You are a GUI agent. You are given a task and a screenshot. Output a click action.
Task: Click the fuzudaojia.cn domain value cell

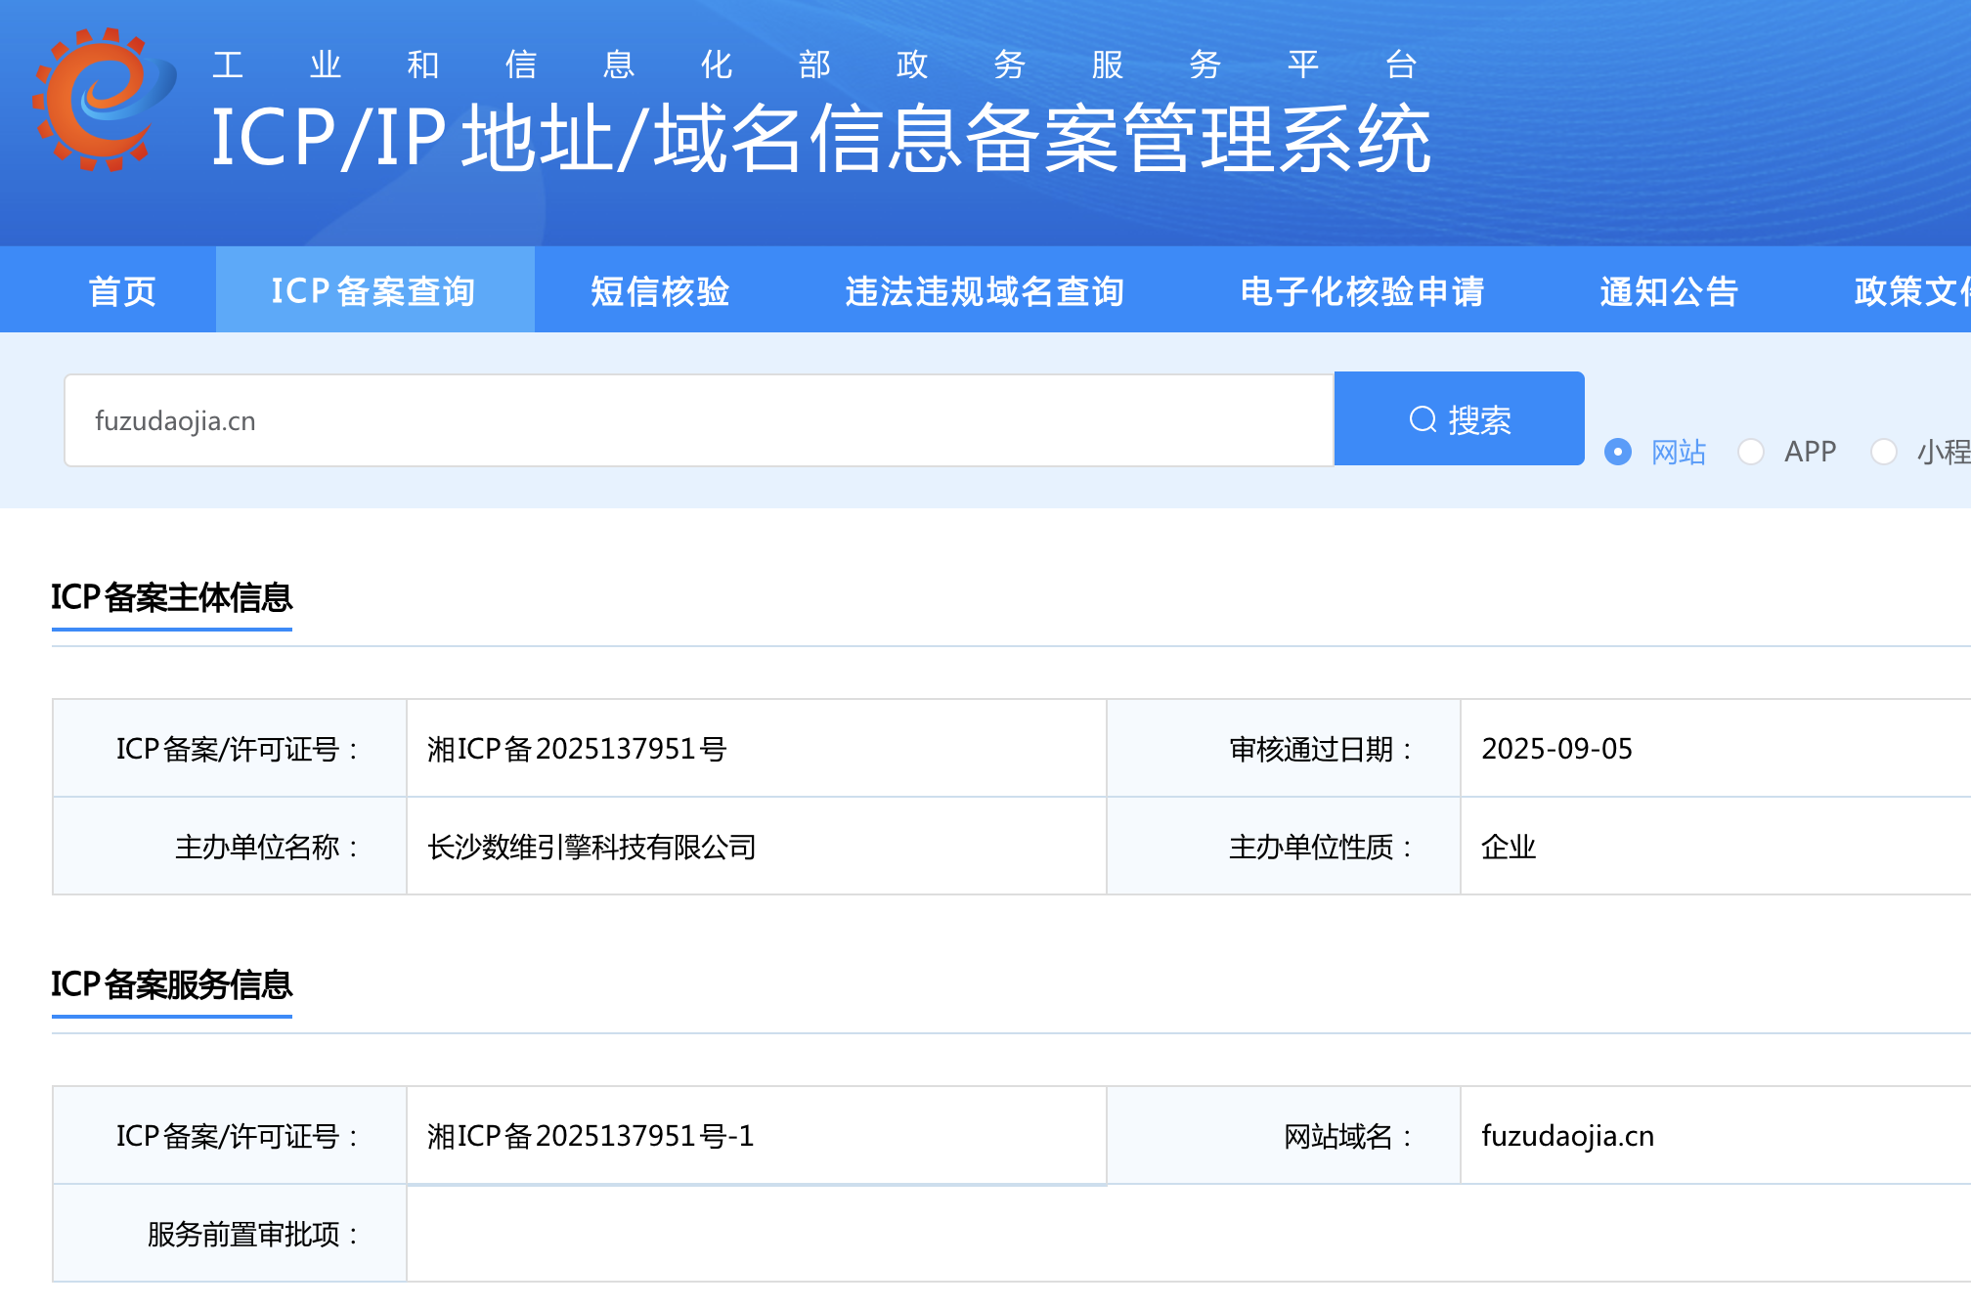click(1567, 1136)
